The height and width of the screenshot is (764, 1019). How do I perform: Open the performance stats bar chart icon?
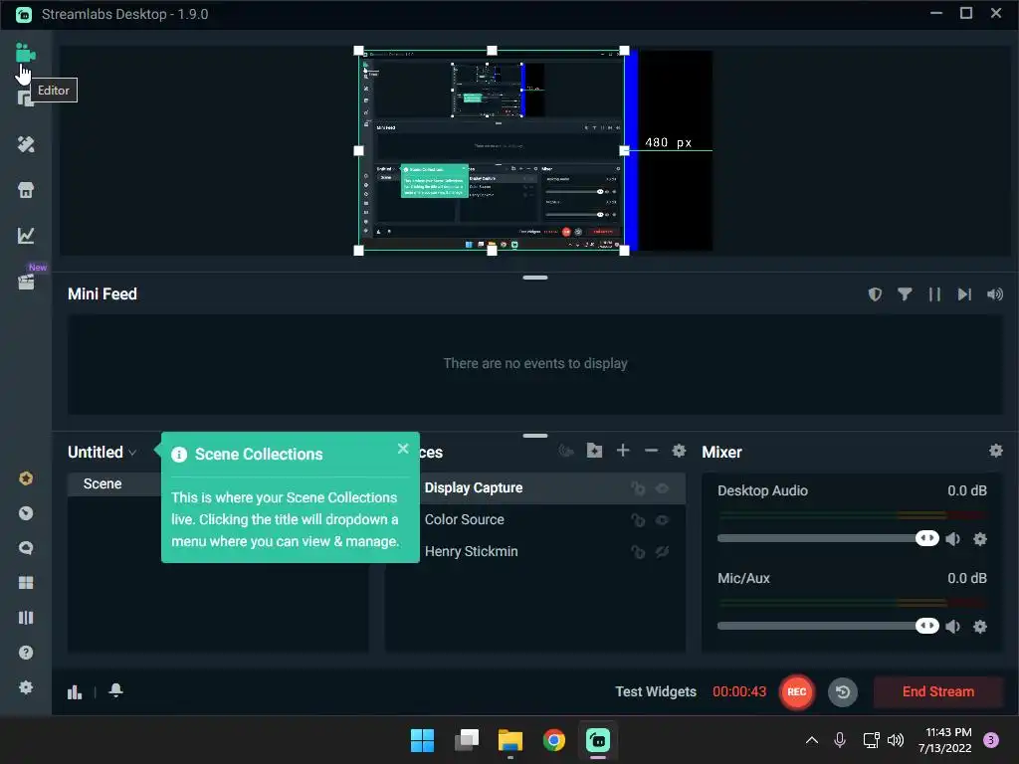[x=75, y=692]
